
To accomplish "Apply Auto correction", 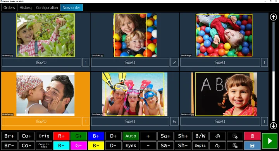I will click(131, 136).
